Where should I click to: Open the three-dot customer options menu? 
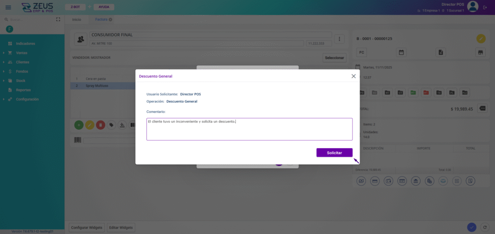339,39
